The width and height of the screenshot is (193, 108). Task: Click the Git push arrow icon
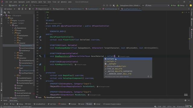click(x=23, y=5)
